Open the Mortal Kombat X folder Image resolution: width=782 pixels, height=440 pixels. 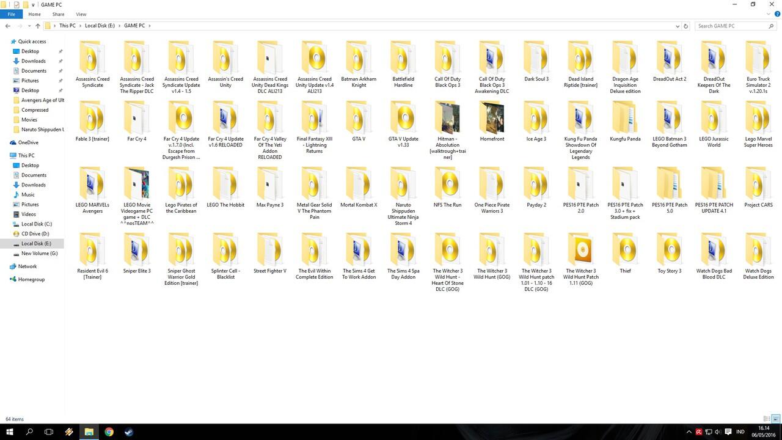pyautogui.click(x=359, y=187)
